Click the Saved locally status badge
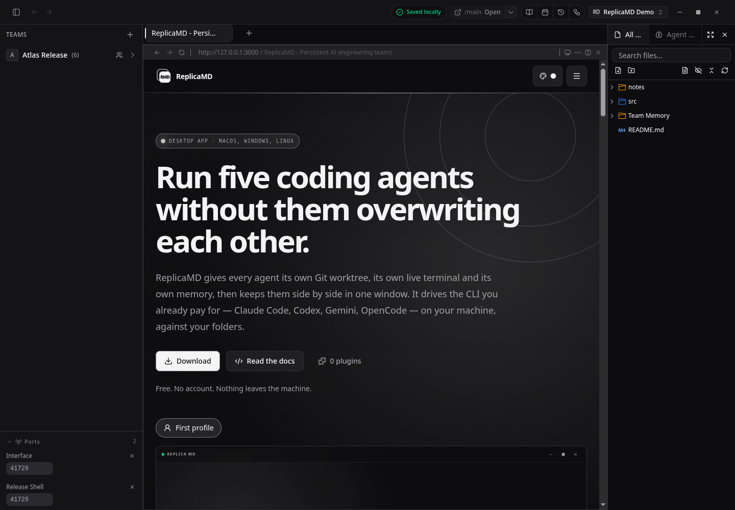Viewport: 735px width, 510px height. click(419, 12)
